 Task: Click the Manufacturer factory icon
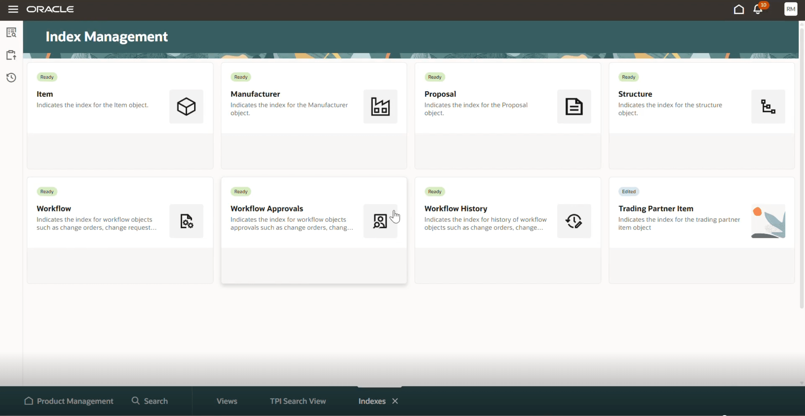coord(380,106)
